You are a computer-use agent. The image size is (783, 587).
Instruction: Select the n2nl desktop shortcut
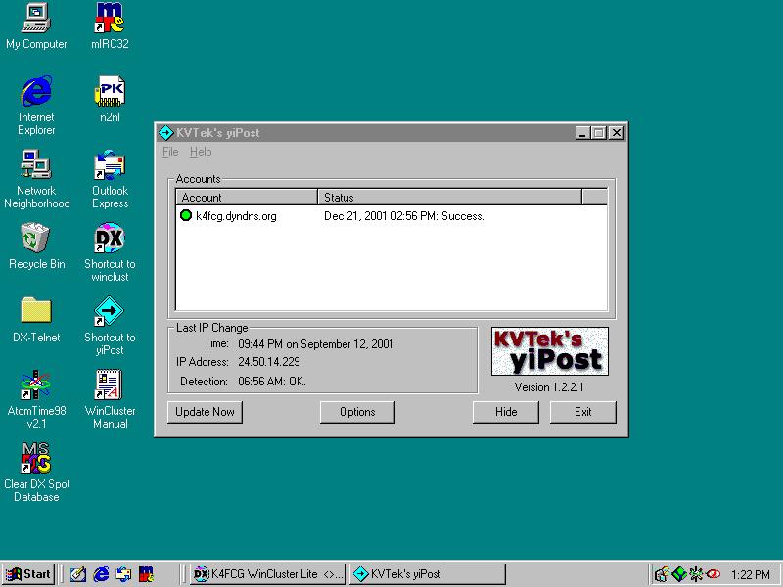tap(109, 92)
